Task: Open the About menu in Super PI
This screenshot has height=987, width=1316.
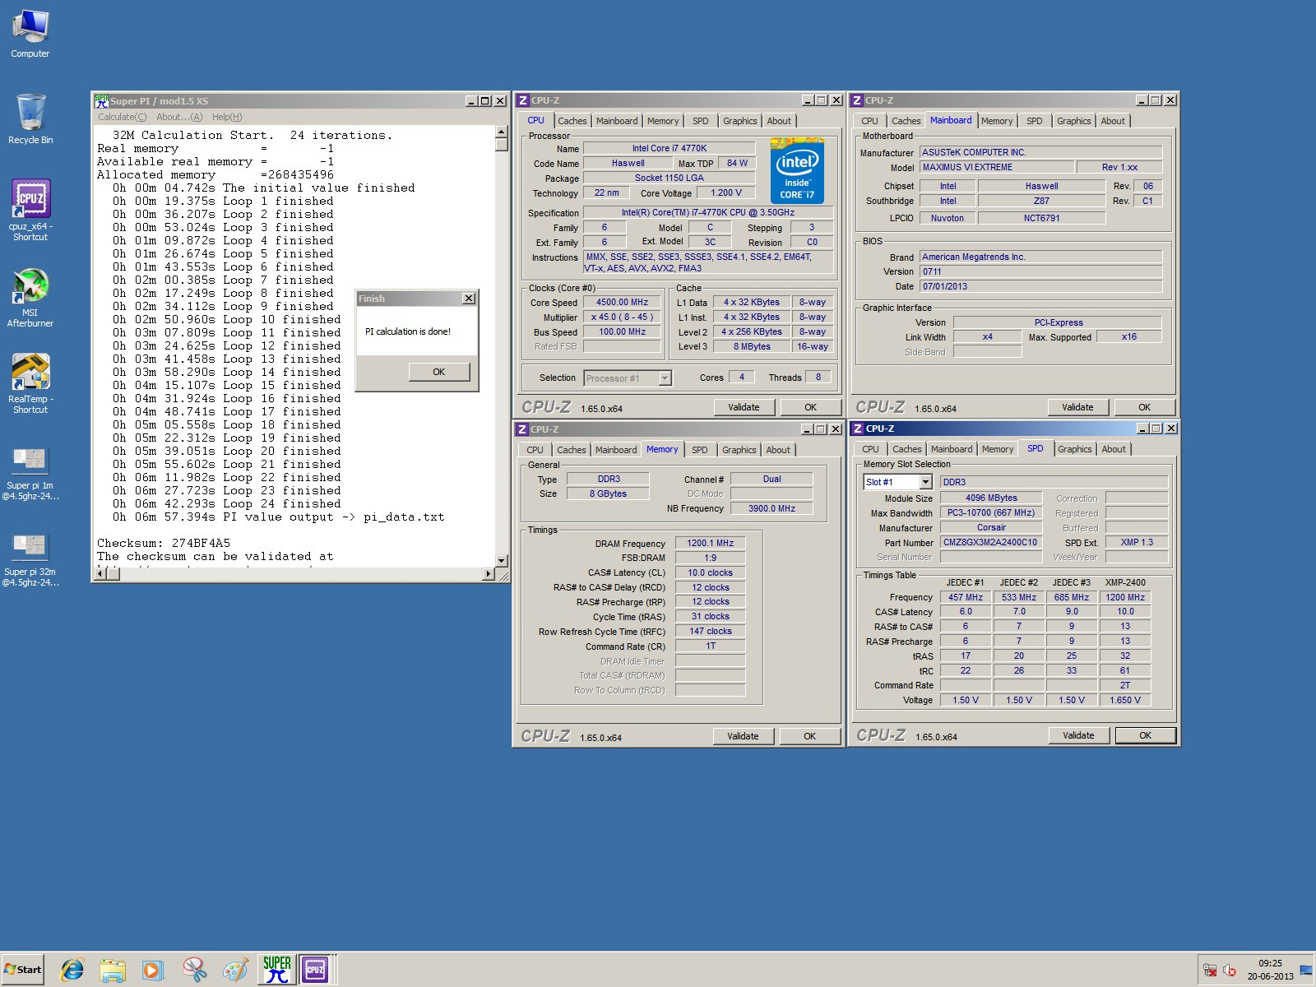Action: [x=179, y=117]
